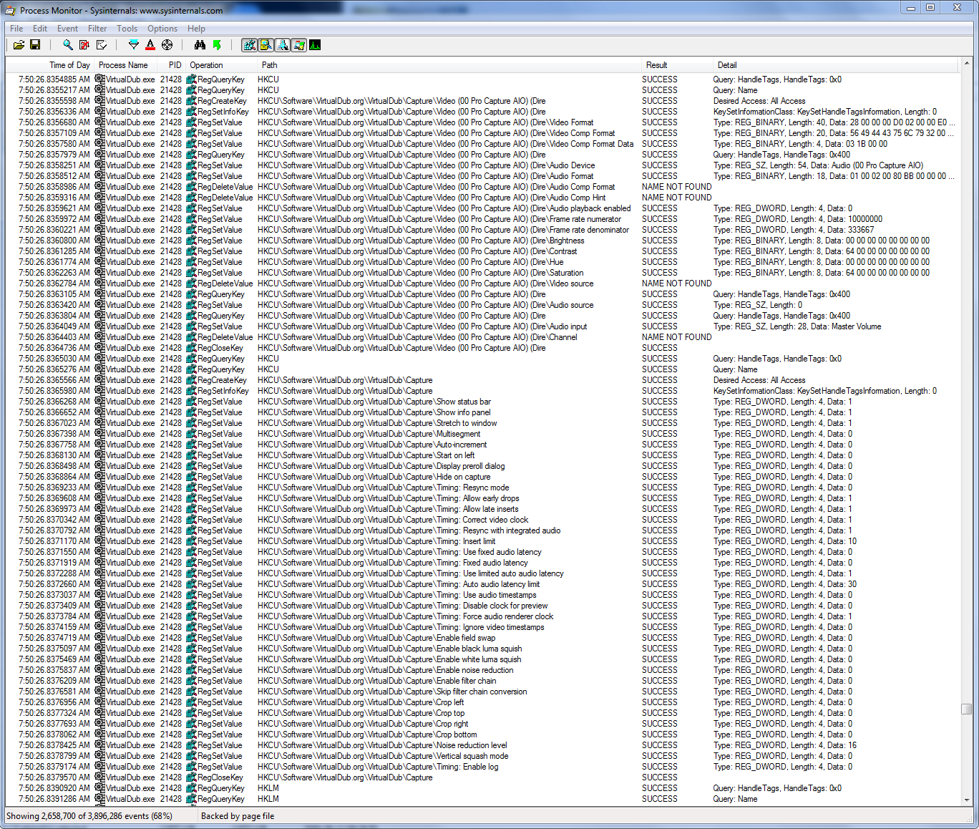
Task: Open the Help menu
Action: pos(196,29)
